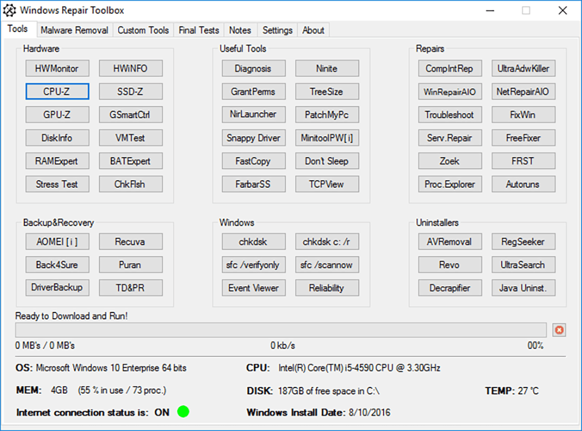
Task: Click the MinitoolPW[i] button
Action: point(327,138)
